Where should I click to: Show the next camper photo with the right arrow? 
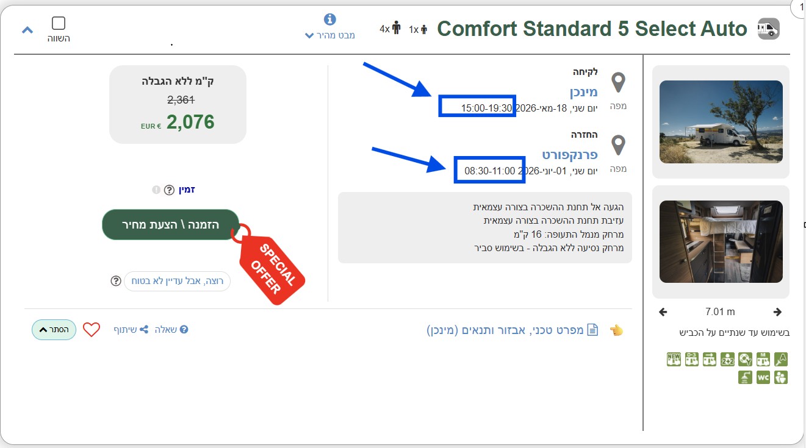click(x=777, y=312)
